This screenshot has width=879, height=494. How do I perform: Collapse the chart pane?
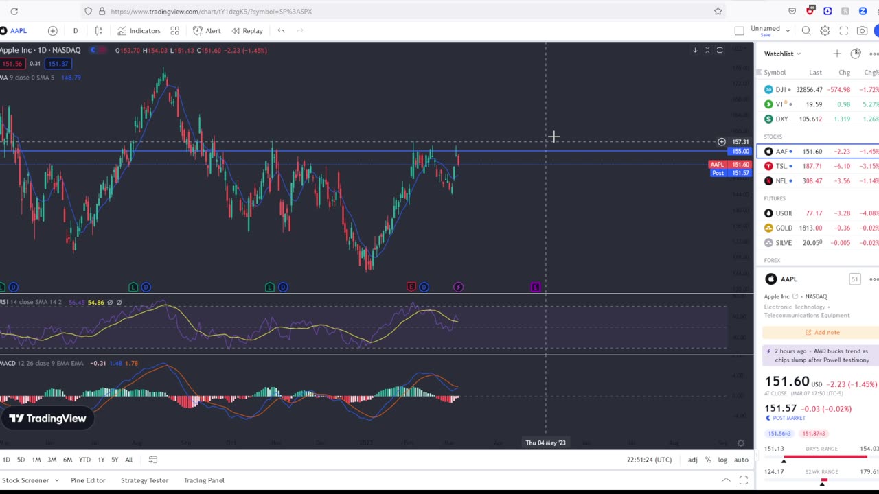pyautogui.click(x=707, y=50)
